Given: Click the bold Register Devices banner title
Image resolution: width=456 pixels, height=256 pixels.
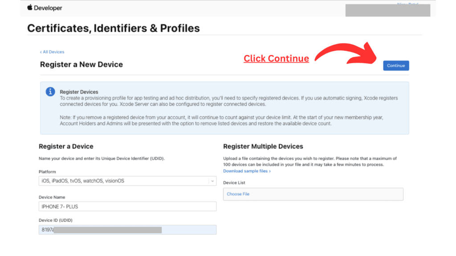Looking at the screenshot, I should tap(79, 92).
